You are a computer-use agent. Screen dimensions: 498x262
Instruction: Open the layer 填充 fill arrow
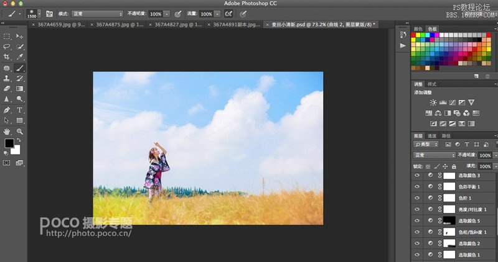tap(496, 166)
